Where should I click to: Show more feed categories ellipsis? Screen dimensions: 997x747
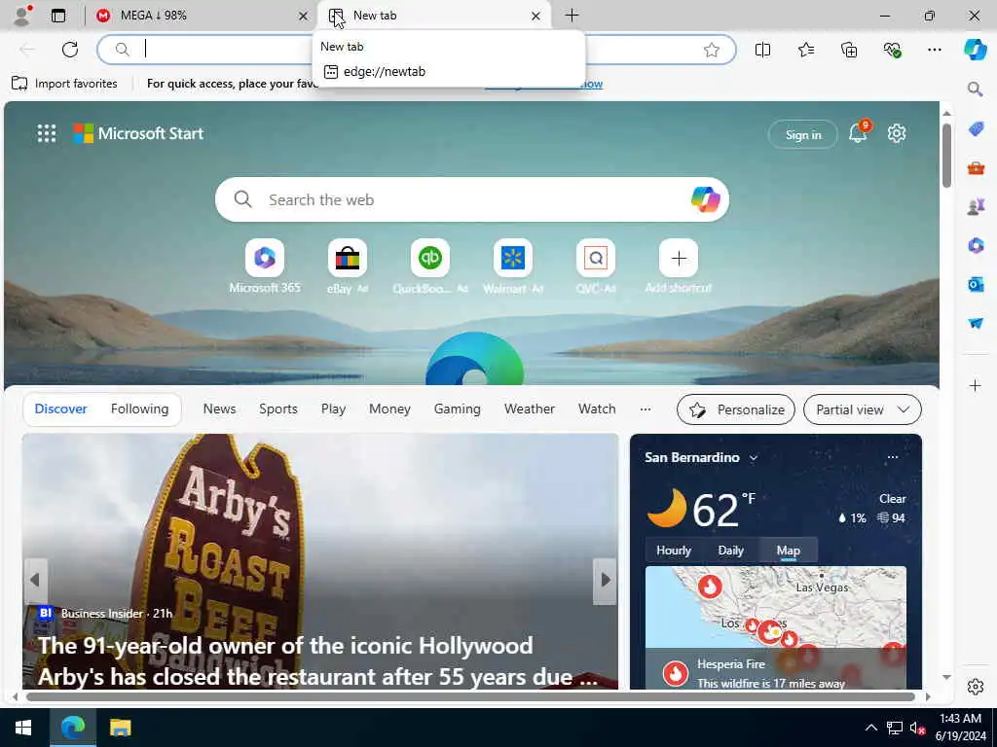click(646, 409)
